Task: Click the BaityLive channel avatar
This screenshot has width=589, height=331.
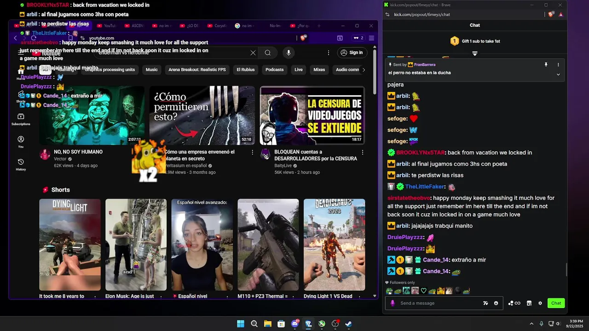Action: pyautogui.click(x=265, y=154)
